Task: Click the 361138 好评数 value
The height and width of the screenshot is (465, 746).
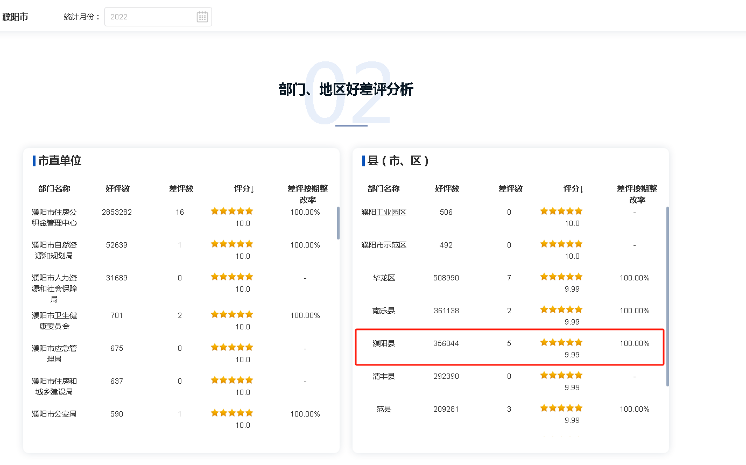Action: tap(446, 311)
